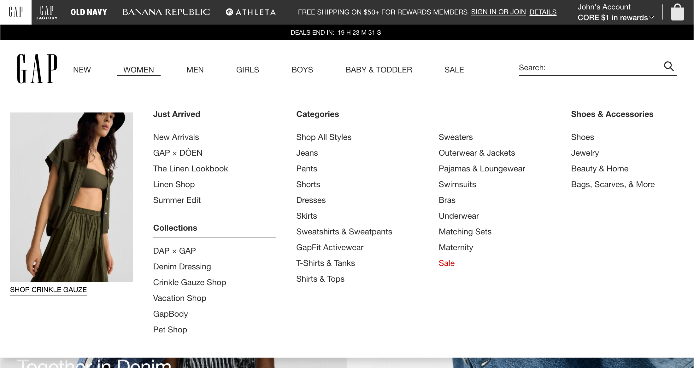This screenshot has width=694, height=368.
Task: Visit the Old Navy store
Action: (89, 12)
